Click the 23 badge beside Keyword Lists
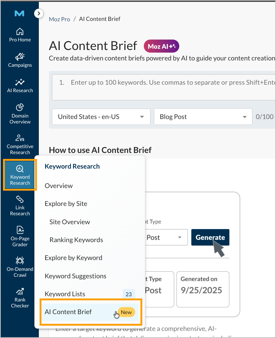Image resolution: width=276 pixels, height=338 pixels. [129, 294]
